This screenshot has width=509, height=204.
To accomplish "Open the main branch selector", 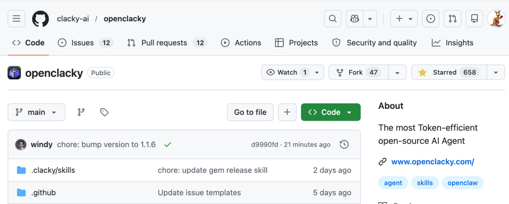I will [36, 112].
